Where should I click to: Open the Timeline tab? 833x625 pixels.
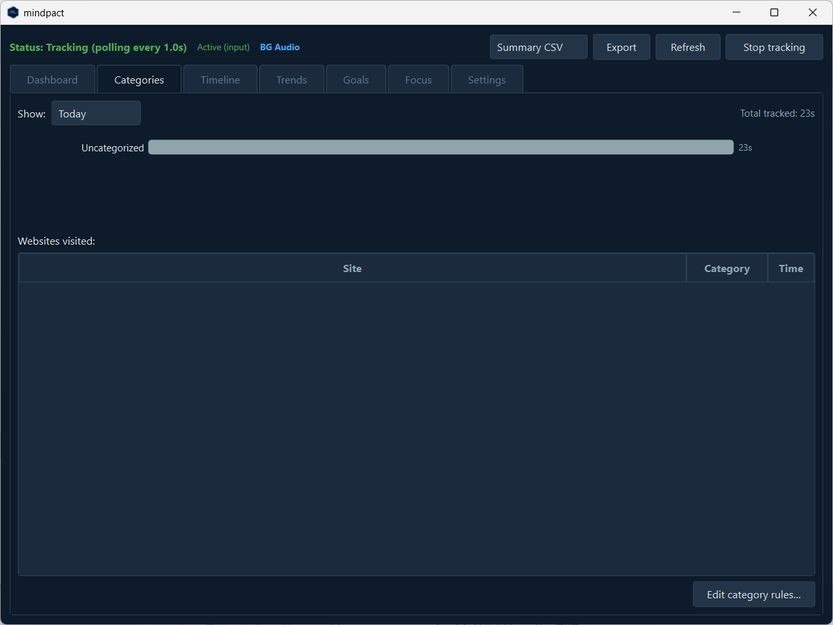(220, 80)
